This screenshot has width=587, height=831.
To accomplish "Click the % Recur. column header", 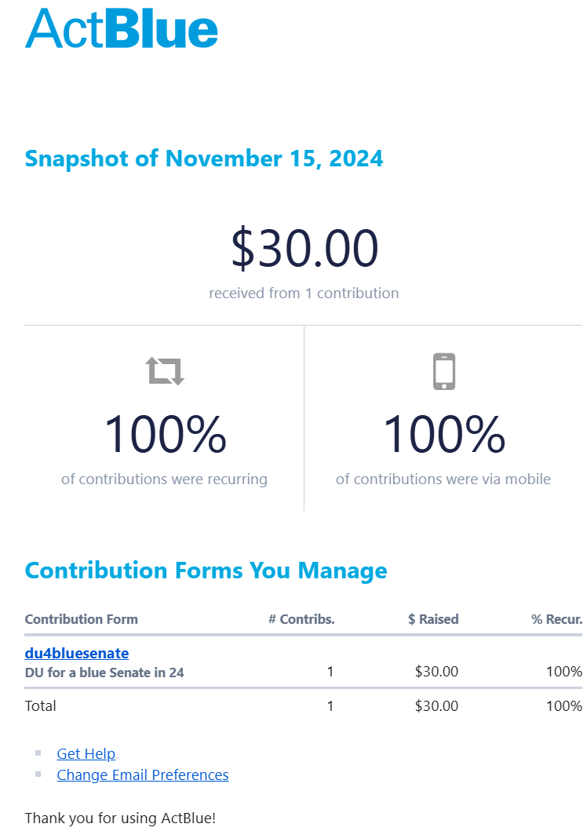I will pyautogui.click(x=557, y=619).
